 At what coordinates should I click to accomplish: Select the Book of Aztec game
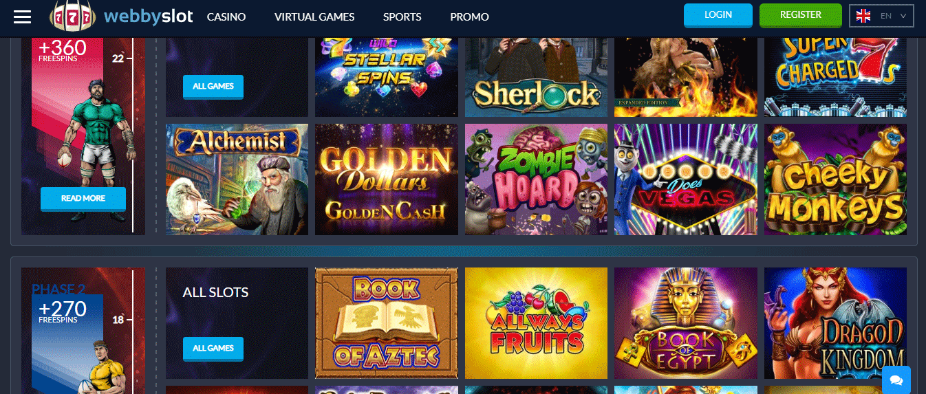pyautogui.click(x=386, y=323)
